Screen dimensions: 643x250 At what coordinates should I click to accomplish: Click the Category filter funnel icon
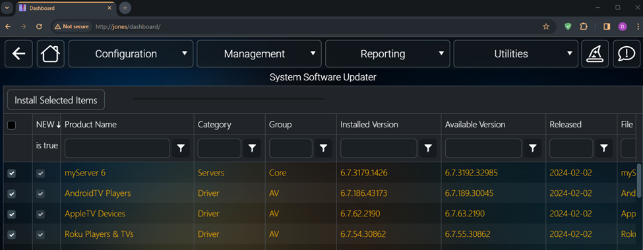252,148
